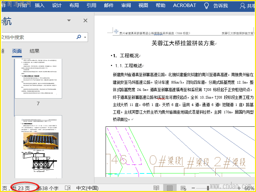Select the page 8 thumbnail with tank photo
The width and height of the screenshot is (256, 192).
tap(38, 147)
